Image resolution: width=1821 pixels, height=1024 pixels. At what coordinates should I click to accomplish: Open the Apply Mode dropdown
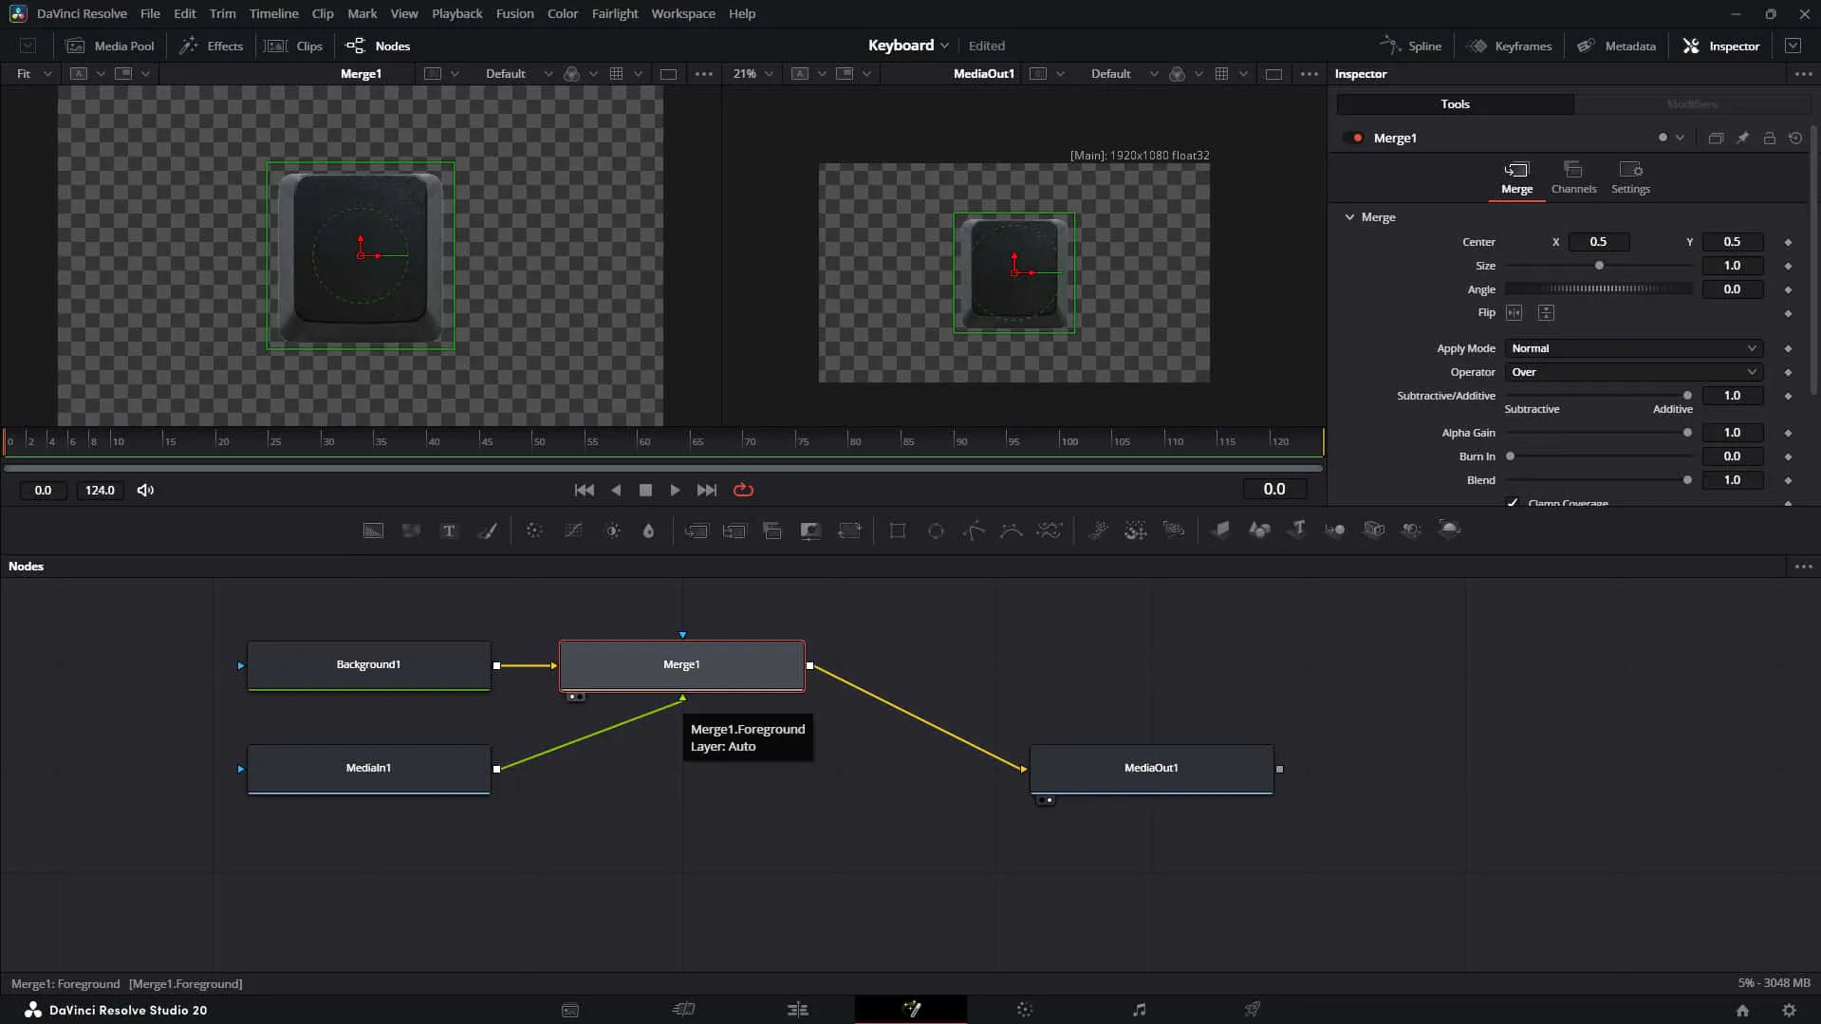pos(1633,348)
